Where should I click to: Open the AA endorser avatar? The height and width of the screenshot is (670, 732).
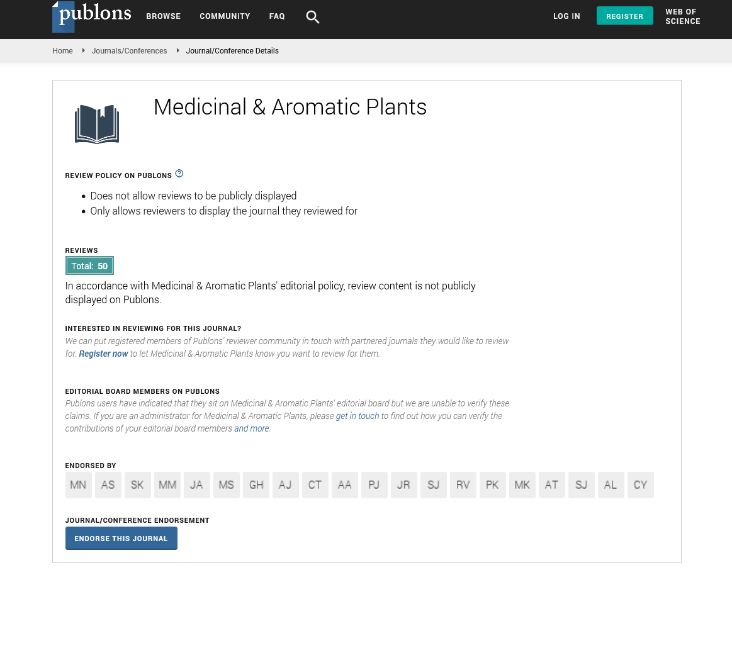tap(344, 485)
